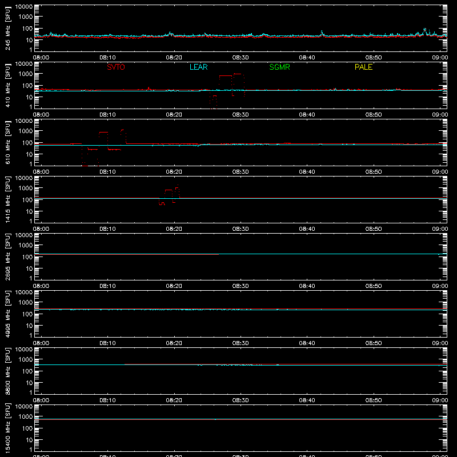
Task: Click the cyan LEAR legend label
Action: click(198, 67)
